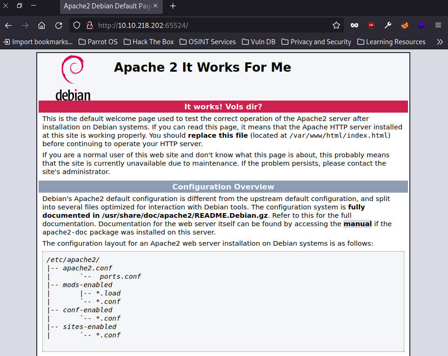Open the HackTools wrench extension
Image resolution: width=448 pixels, height=356 pixels.
(388, 25)
